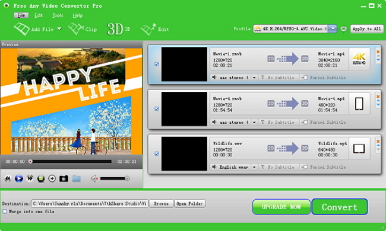Click Open Folder button
The image size is (386, 231).
[189, 204]
